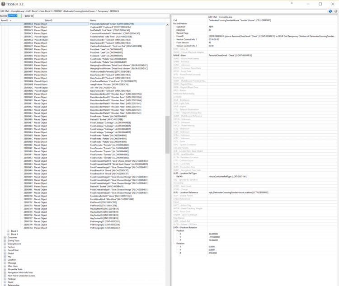
Task: Select the PeltFloor02 row
Action: [83, 206]
